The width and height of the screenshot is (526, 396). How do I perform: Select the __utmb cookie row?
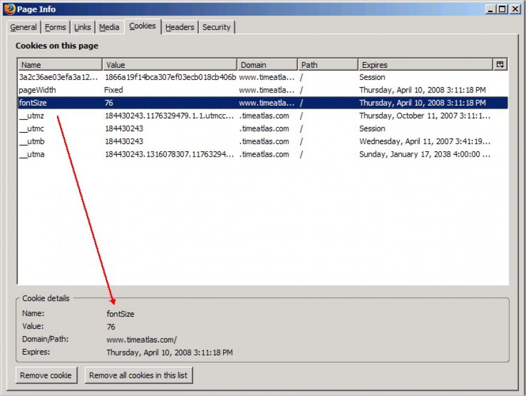263,141
